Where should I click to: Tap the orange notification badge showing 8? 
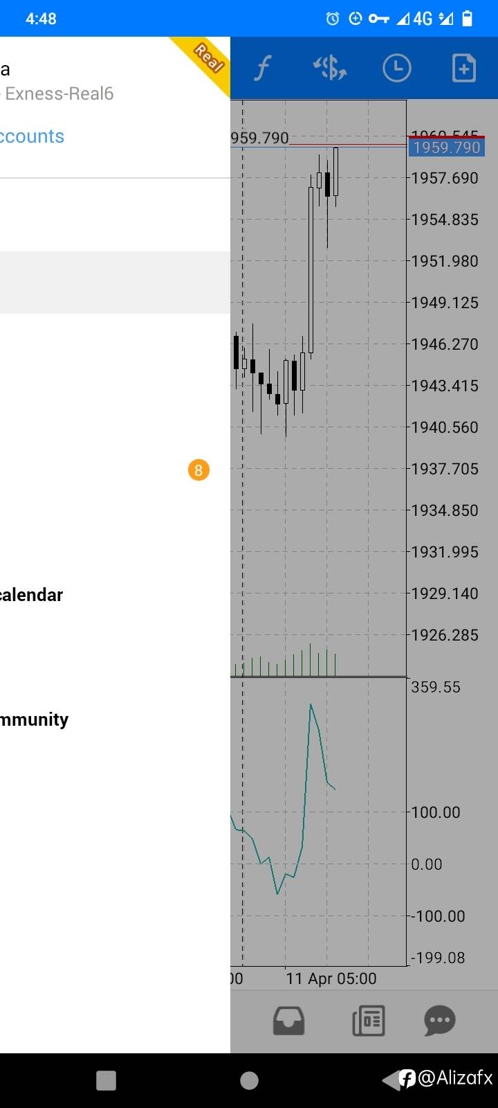point(199,471)
